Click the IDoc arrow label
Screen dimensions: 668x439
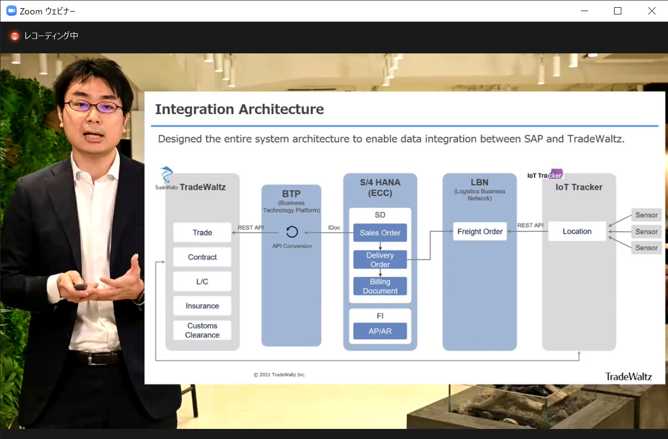pos(334,227)
